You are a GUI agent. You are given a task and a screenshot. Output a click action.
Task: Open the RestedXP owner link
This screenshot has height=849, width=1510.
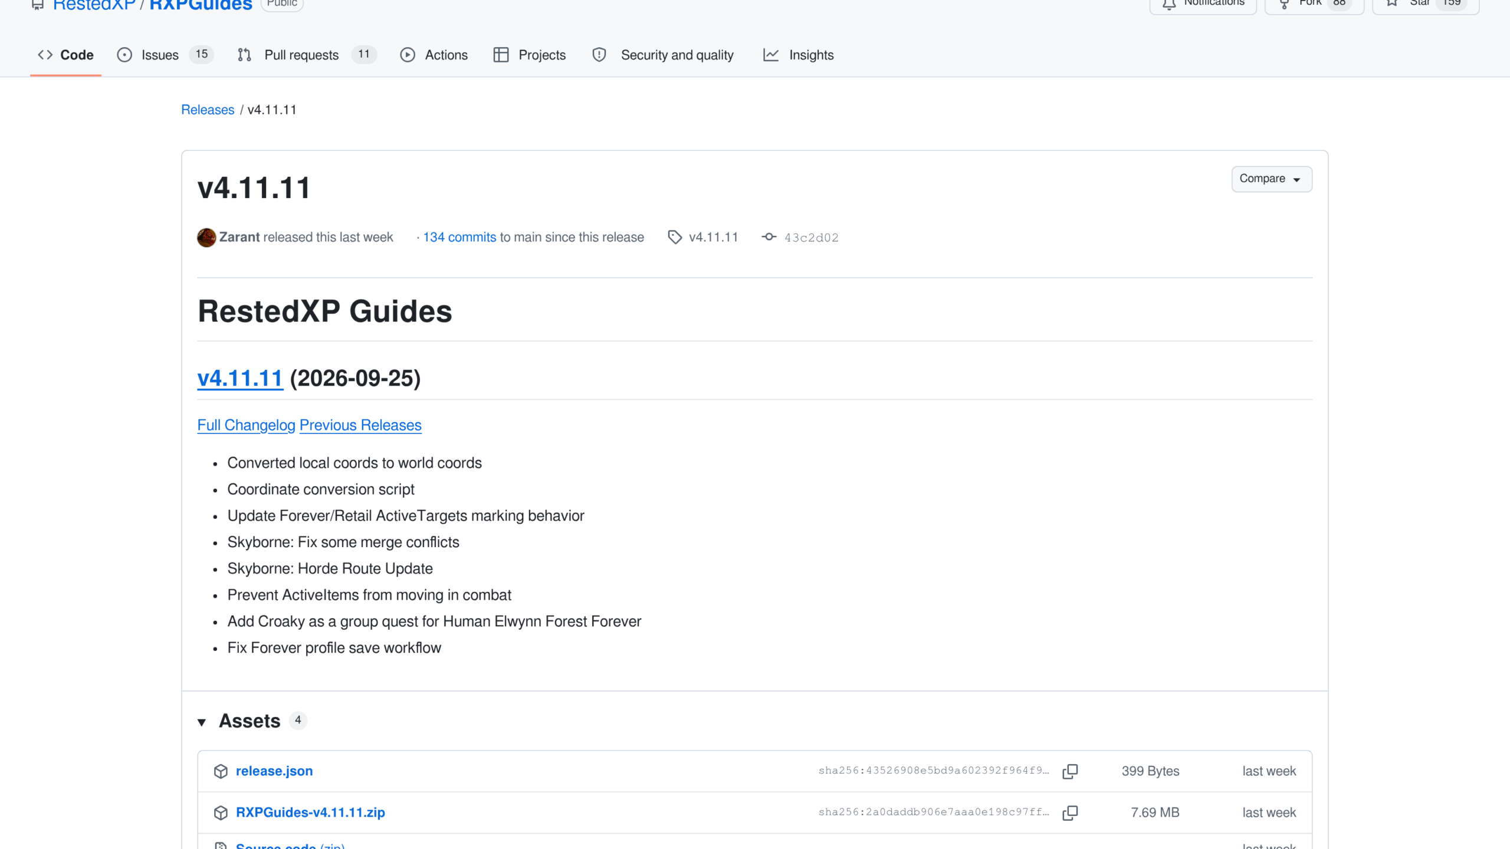[x=94, y=5]
